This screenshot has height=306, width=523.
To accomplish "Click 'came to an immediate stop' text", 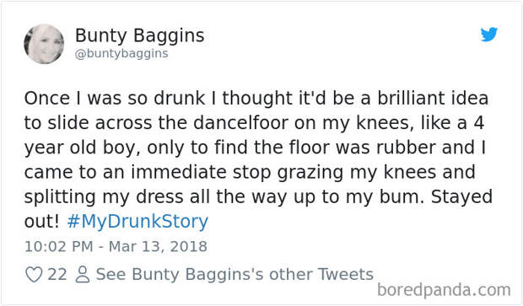I will [x=148, y=173].
